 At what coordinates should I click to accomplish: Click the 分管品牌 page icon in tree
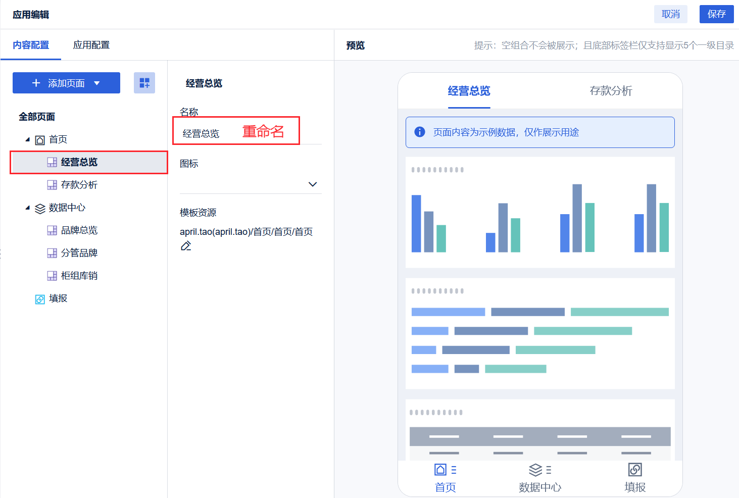pyautogui.click(x=52, y=253)
